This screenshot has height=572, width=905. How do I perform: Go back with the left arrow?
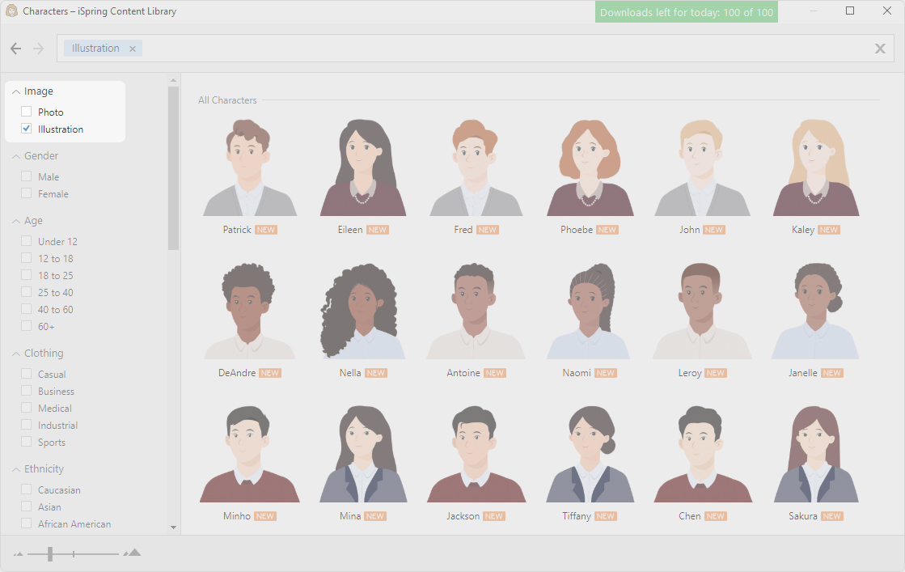click(x=15, y=49)
